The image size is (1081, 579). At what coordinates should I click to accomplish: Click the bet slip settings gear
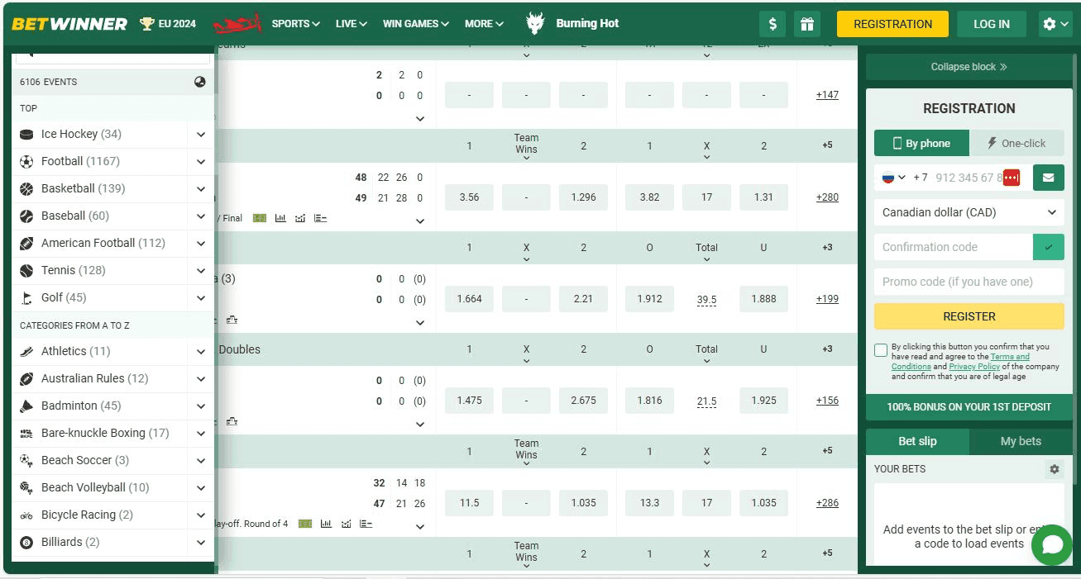point(1054,469)
